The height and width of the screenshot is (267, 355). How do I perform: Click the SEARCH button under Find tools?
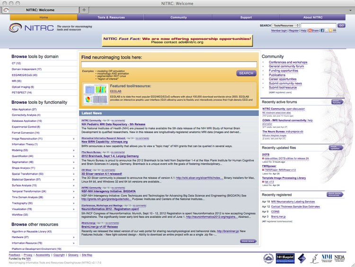tap(246, 74)
